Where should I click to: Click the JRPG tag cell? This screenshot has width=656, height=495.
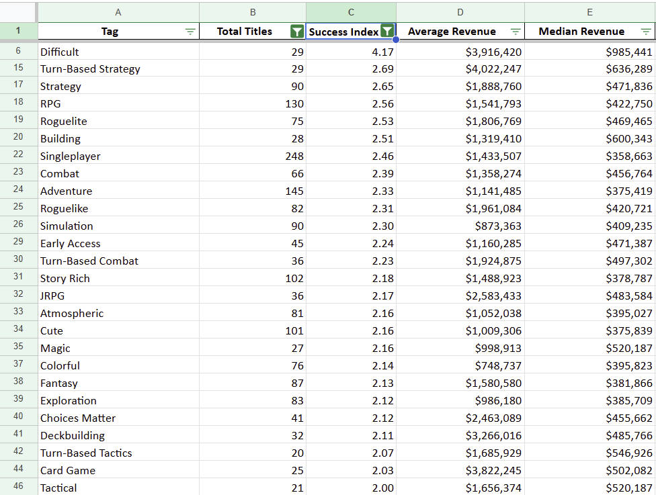coord(118,296)
